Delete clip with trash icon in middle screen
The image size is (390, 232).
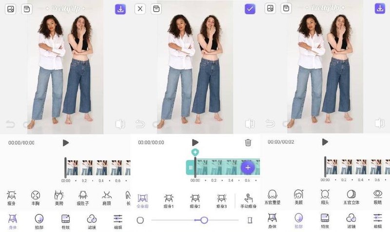[x=248, y=142]
